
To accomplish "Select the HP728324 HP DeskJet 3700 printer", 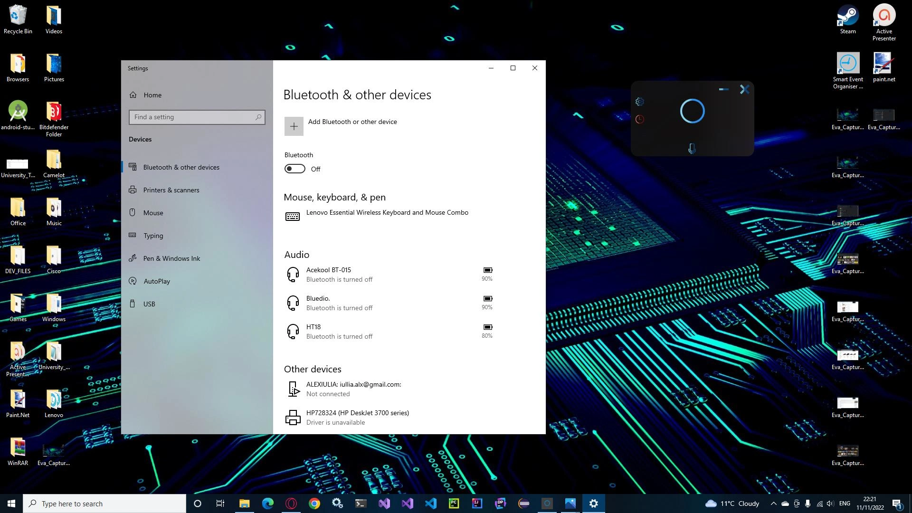I will tap(389, 418).
